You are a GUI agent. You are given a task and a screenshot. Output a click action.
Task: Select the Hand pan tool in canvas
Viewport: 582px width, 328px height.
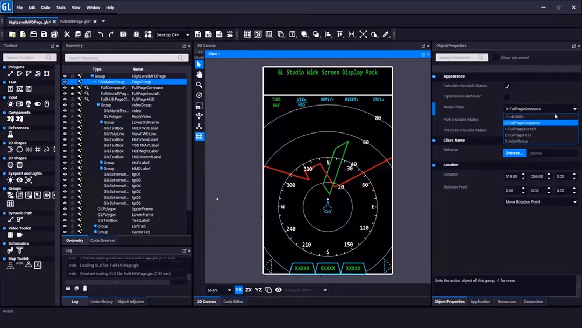[x=200, y=75]
